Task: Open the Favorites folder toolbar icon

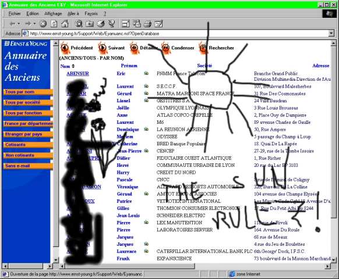Action: [x=90, y=24]
